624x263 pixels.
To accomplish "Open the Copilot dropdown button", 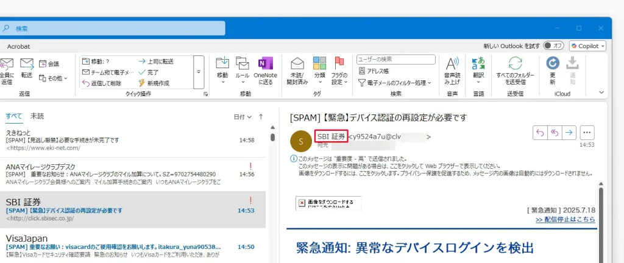I will point(588,46).
